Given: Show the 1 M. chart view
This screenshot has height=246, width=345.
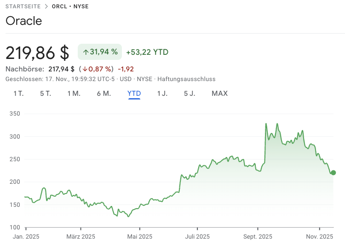Looking at the screenshot, I should point(74,94).
